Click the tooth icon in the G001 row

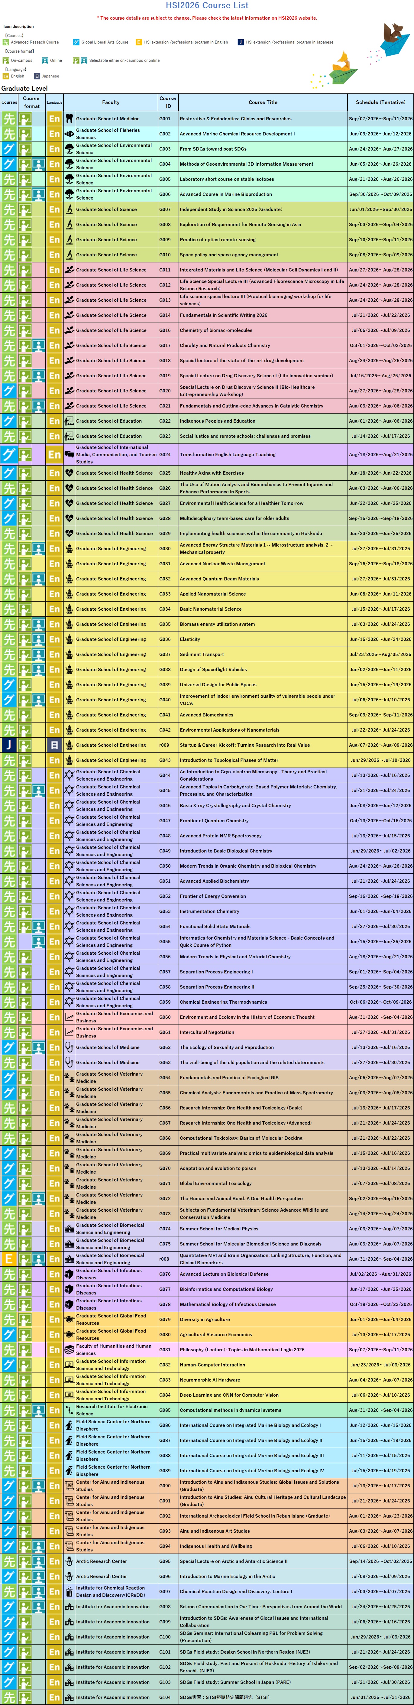pyautogui.click(x=70, y=119)
